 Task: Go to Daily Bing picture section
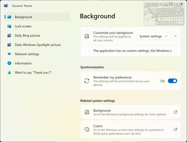click(x=27, y=36)
